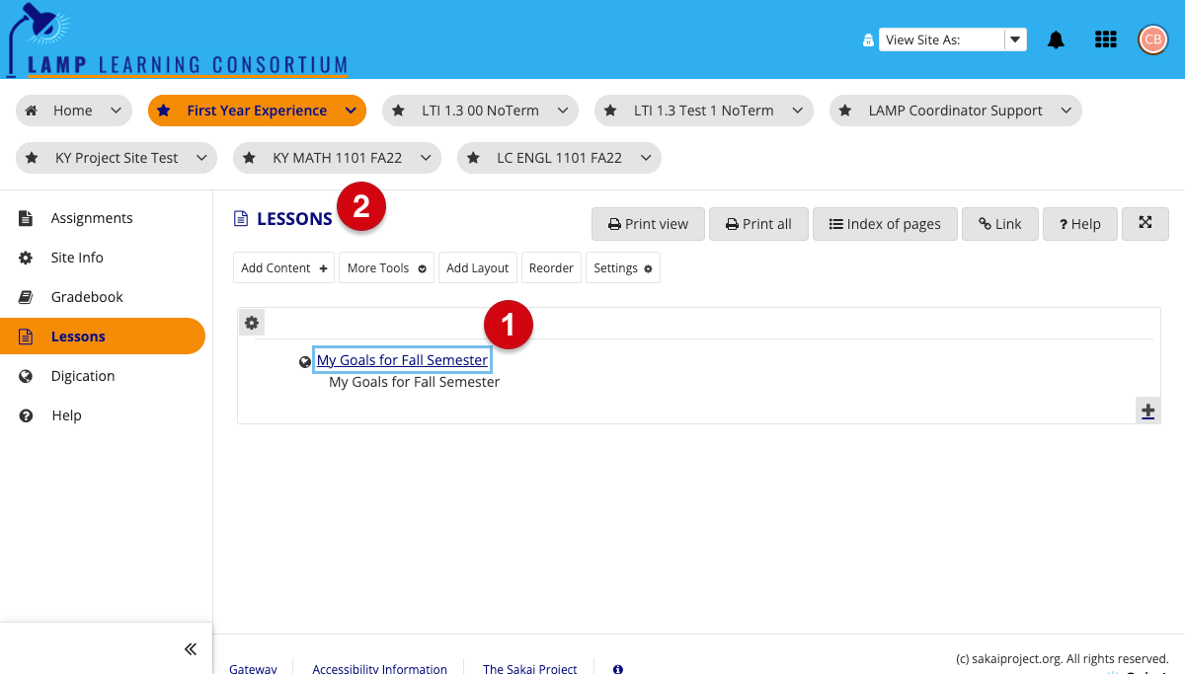Click the star on KY MATH 1101 FA22

click(x=251, y=158)
